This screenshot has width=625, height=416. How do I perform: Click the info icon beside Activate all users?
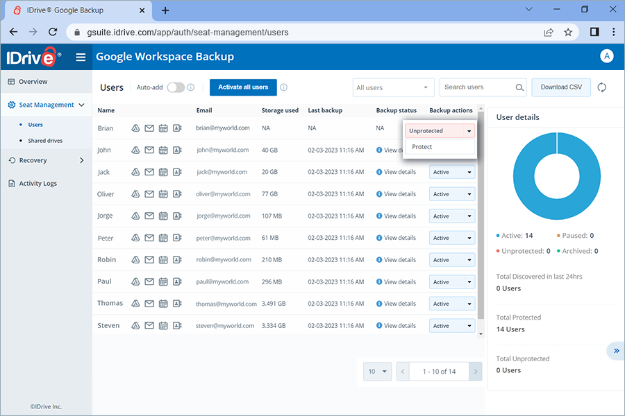[283, 87]
